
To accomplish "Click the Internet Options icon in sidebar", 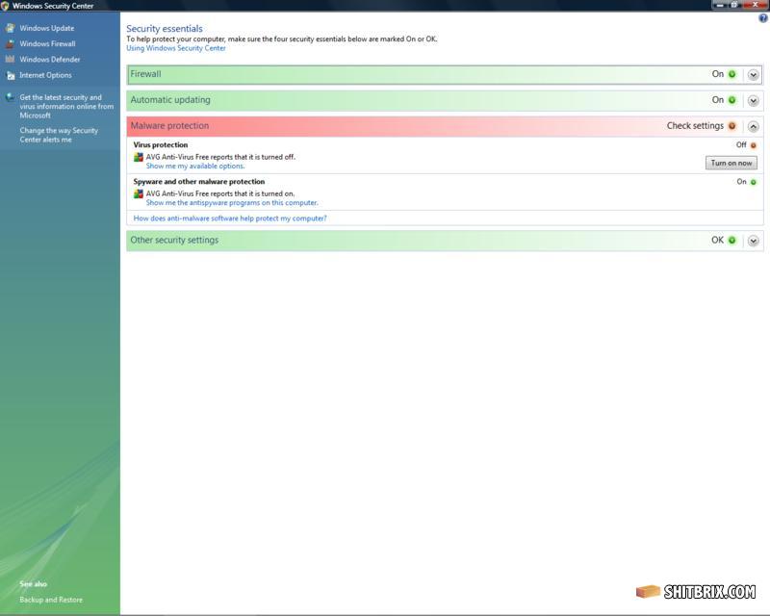I will coord(11,75).
